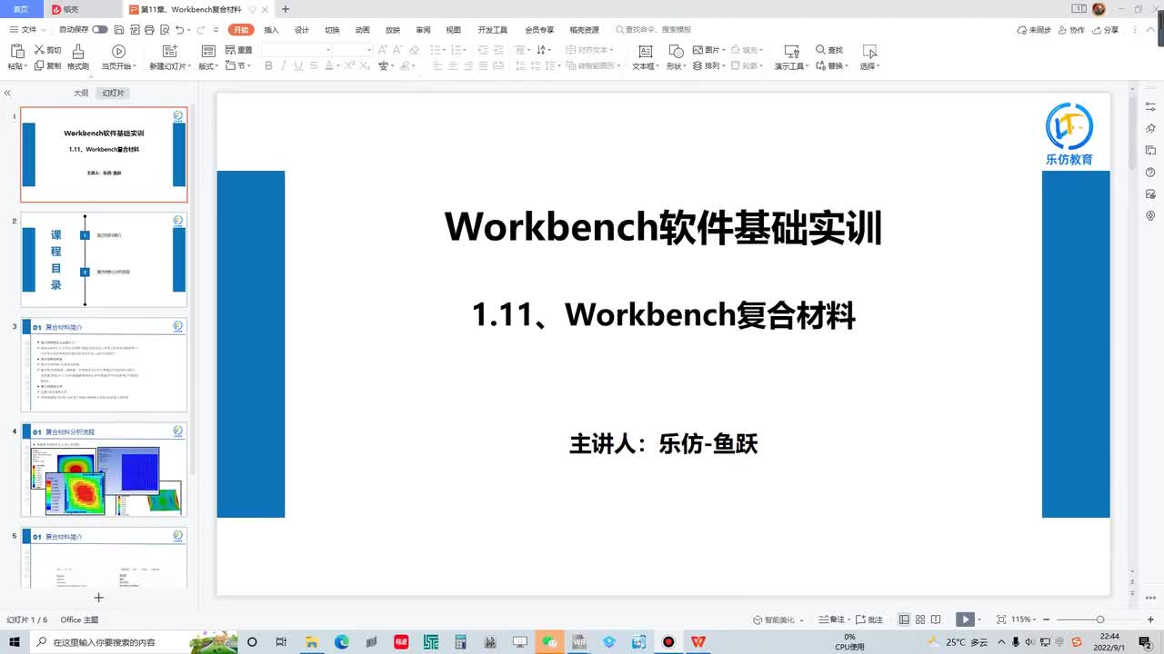Click the Layout (版式) icon
Screen dimensions: 1164x654
click(208, 51)
